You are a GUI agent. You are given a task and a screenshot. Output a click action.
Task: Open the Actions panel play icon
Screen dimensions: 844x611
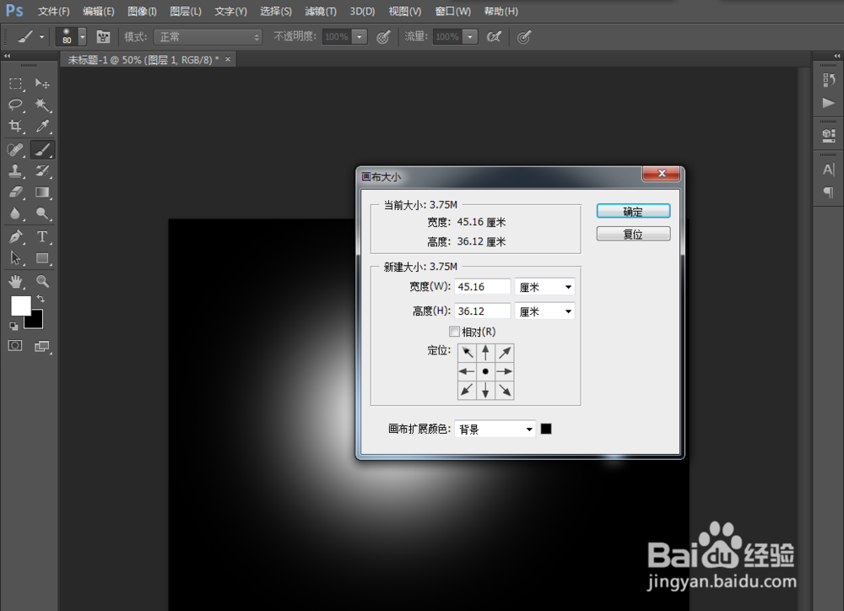click(829, 102)
